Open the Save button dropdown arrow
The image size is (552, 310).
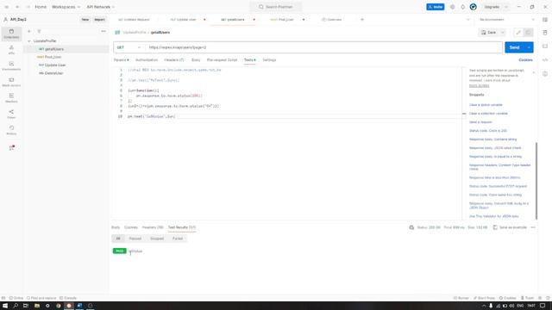[503, 33]
